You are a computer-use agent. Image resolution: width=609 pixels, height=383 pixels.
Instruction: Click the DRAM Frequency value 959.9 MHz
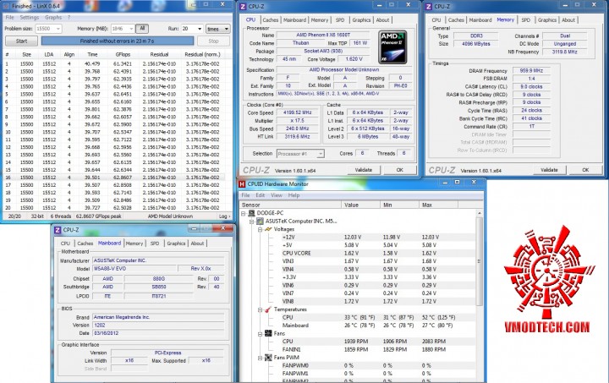point(531,71)
